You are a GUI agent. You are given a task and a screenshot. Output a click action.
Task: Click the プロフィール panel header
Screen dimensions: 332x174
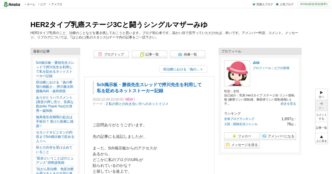coord(260,51)
